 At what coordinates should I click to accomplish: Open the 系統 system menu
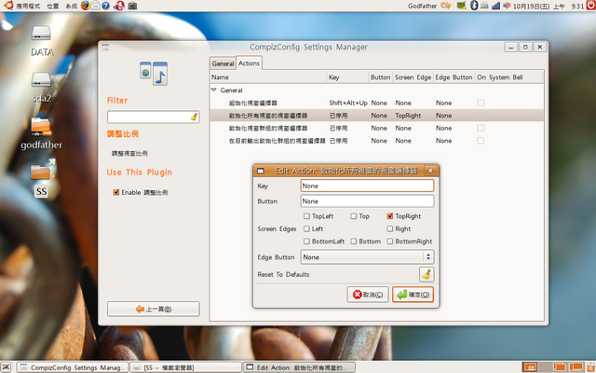click(71, 7)
